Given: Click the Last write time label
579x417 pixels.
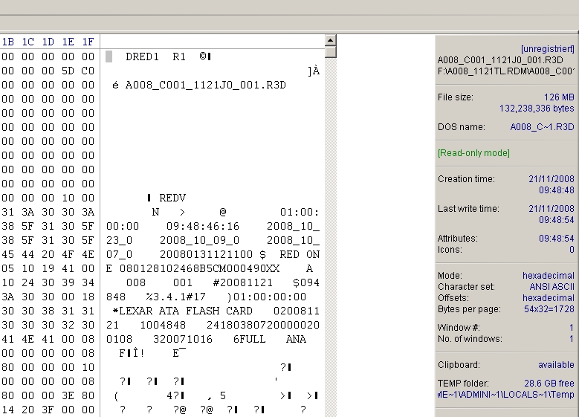Looking at the screenshot, I should 468,209.
